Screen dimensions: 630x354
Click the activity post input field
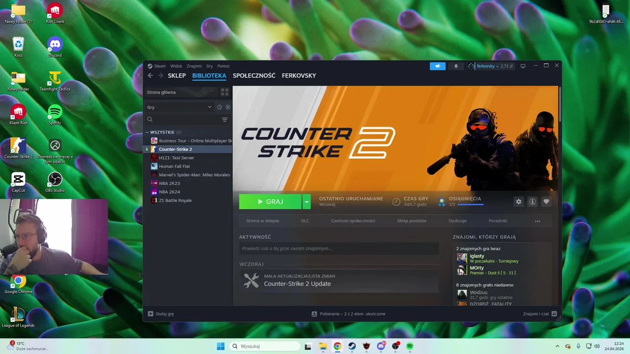coord(339,248)
